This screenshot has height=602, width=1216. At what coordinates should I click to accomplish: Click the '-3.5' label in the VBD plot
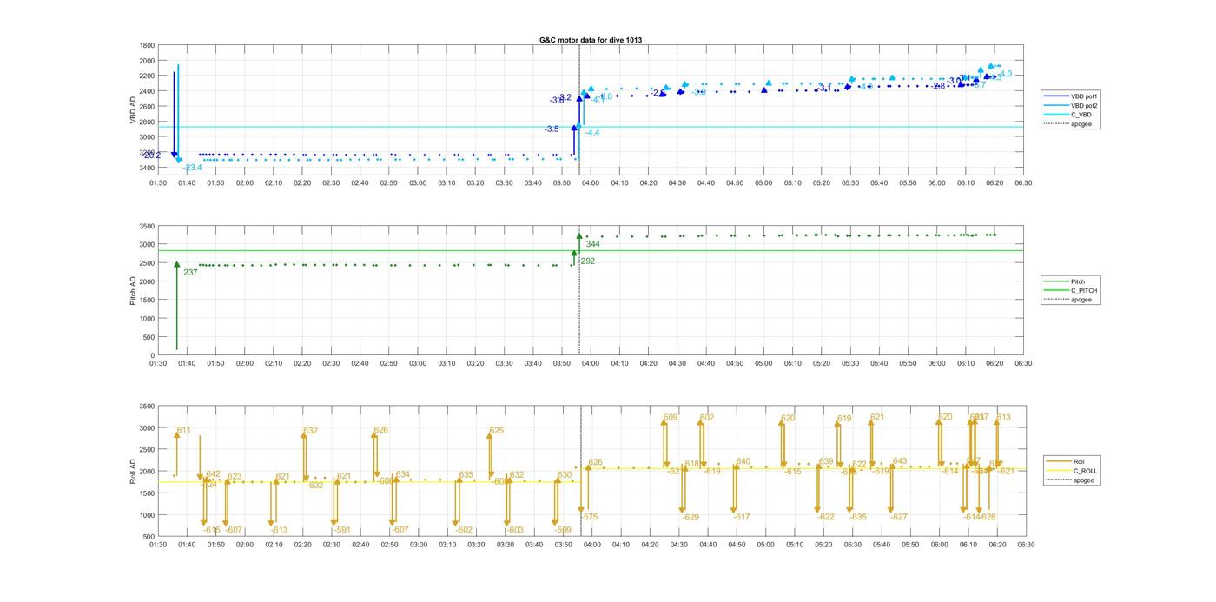point(552,129)
